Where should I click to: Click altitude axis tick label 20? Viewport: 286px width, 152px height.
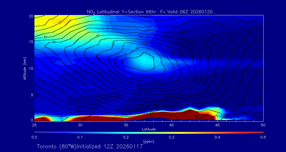click(31, 16)
